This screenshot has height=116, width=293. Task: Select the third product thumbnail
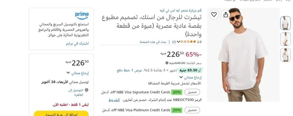click(x=285, y=55)
